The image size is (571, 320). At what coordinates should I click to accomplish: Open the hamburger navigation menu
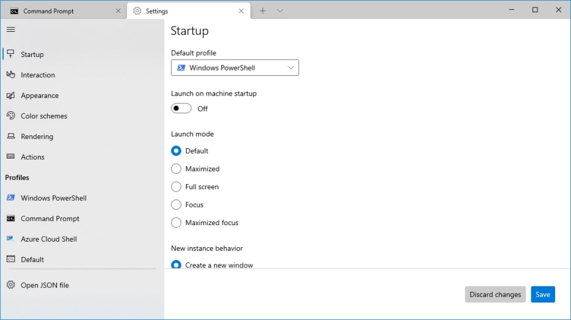click(x=10, y=29)
